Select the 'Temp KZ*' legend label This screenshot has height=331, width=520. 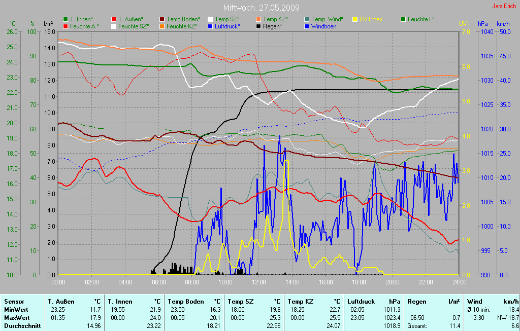coord(275,20)
